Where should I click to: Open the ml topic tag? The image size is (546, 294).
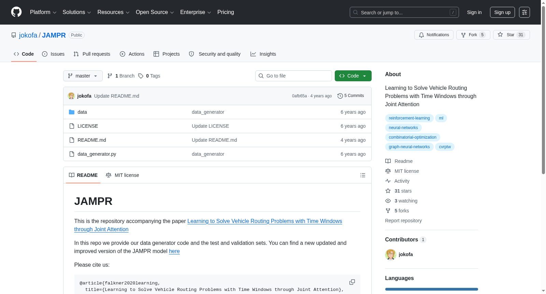(x=441, y=118)
